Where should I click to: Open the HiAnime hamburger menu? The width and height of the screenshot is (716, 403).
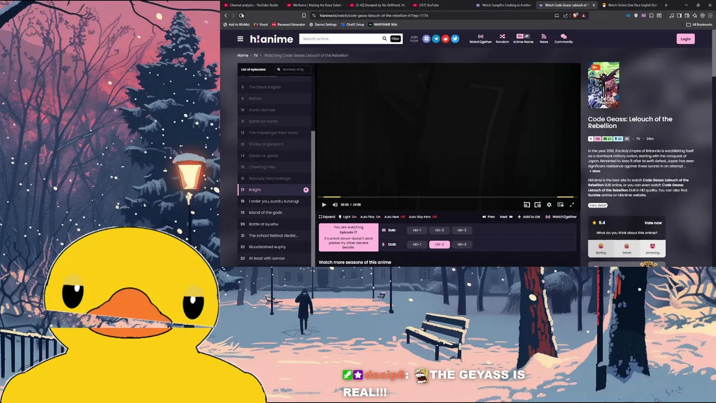(240, 39)
